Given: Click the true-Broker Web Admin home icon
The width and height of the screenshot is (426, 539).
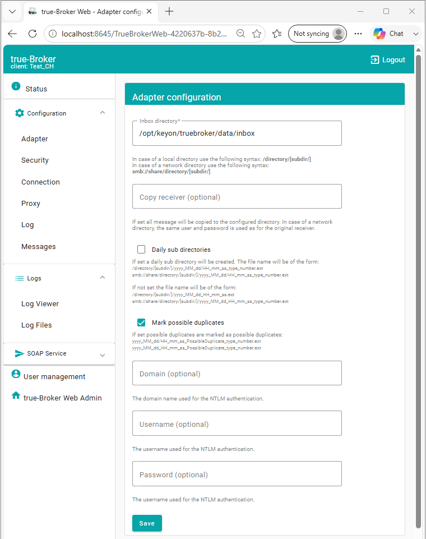Looking at the screenshot, I should 16,395.
